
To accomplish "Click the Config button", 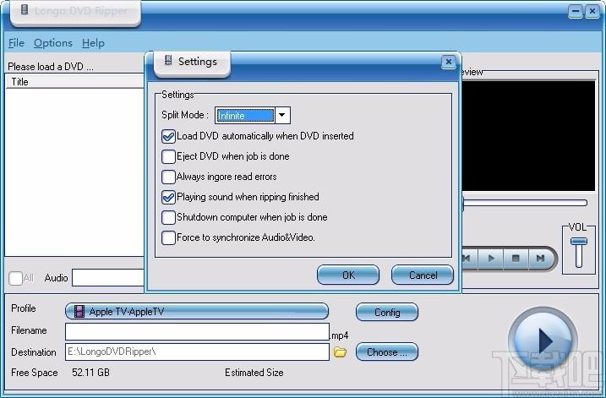I will (x=387, y=312).
